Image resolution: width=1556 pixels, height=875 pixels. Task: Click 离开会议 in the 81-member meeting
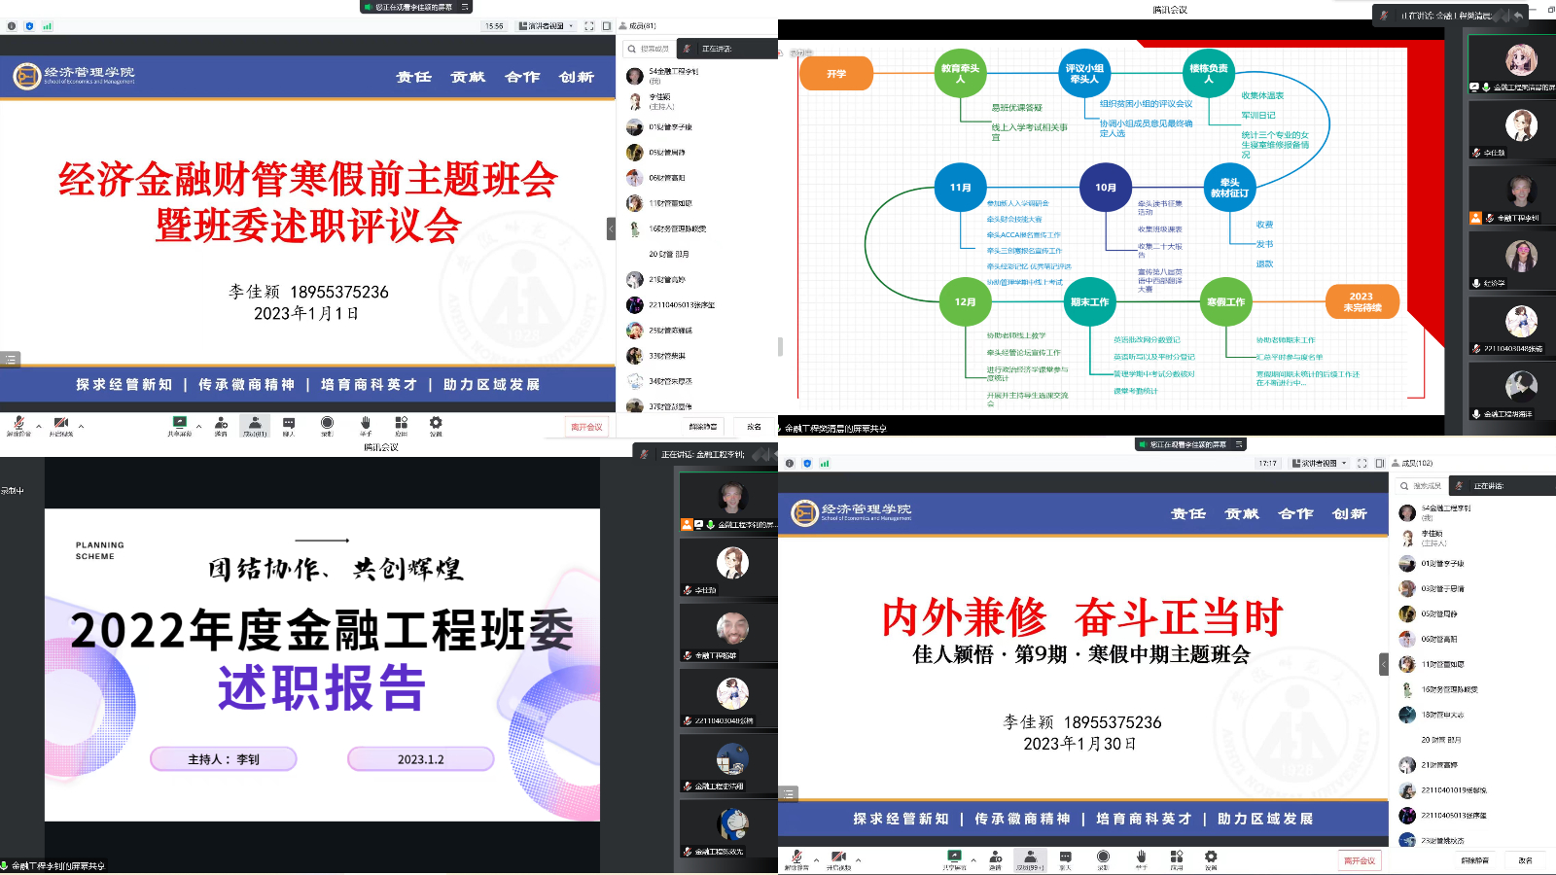coord(586,427)
